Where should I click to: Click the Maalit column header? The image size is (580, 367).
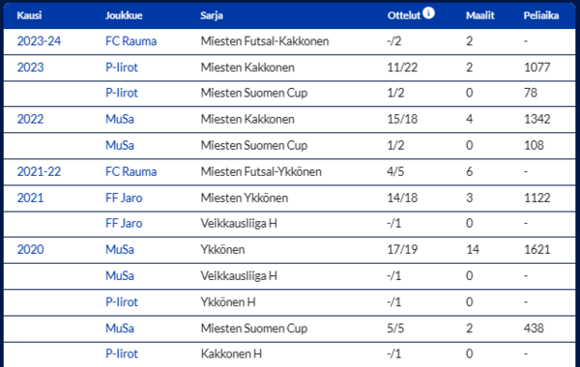pos(480,15)
